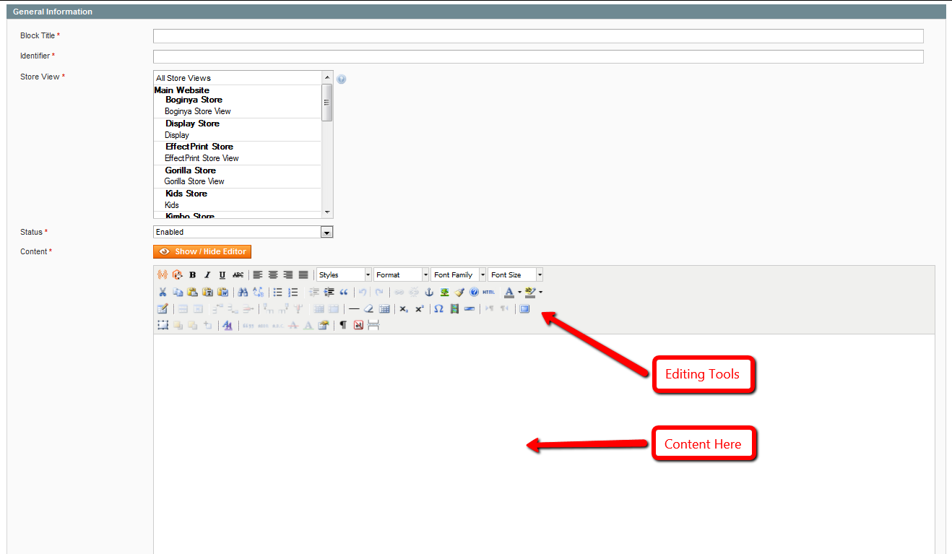Click the Find/Replace icon
Screen dimensions: 952x554
point(258,292)
